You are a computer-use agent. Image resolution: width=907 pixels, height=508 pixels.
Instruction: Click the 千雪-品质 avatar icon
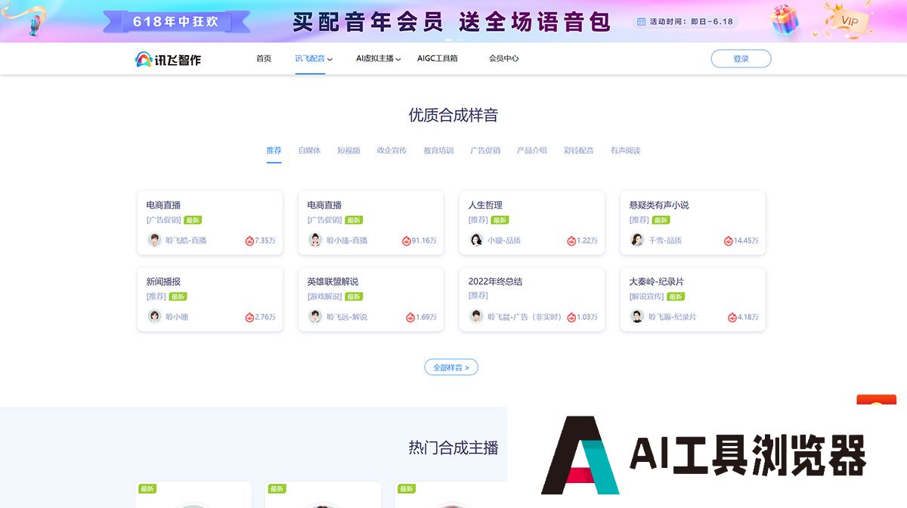click(637, 240)
